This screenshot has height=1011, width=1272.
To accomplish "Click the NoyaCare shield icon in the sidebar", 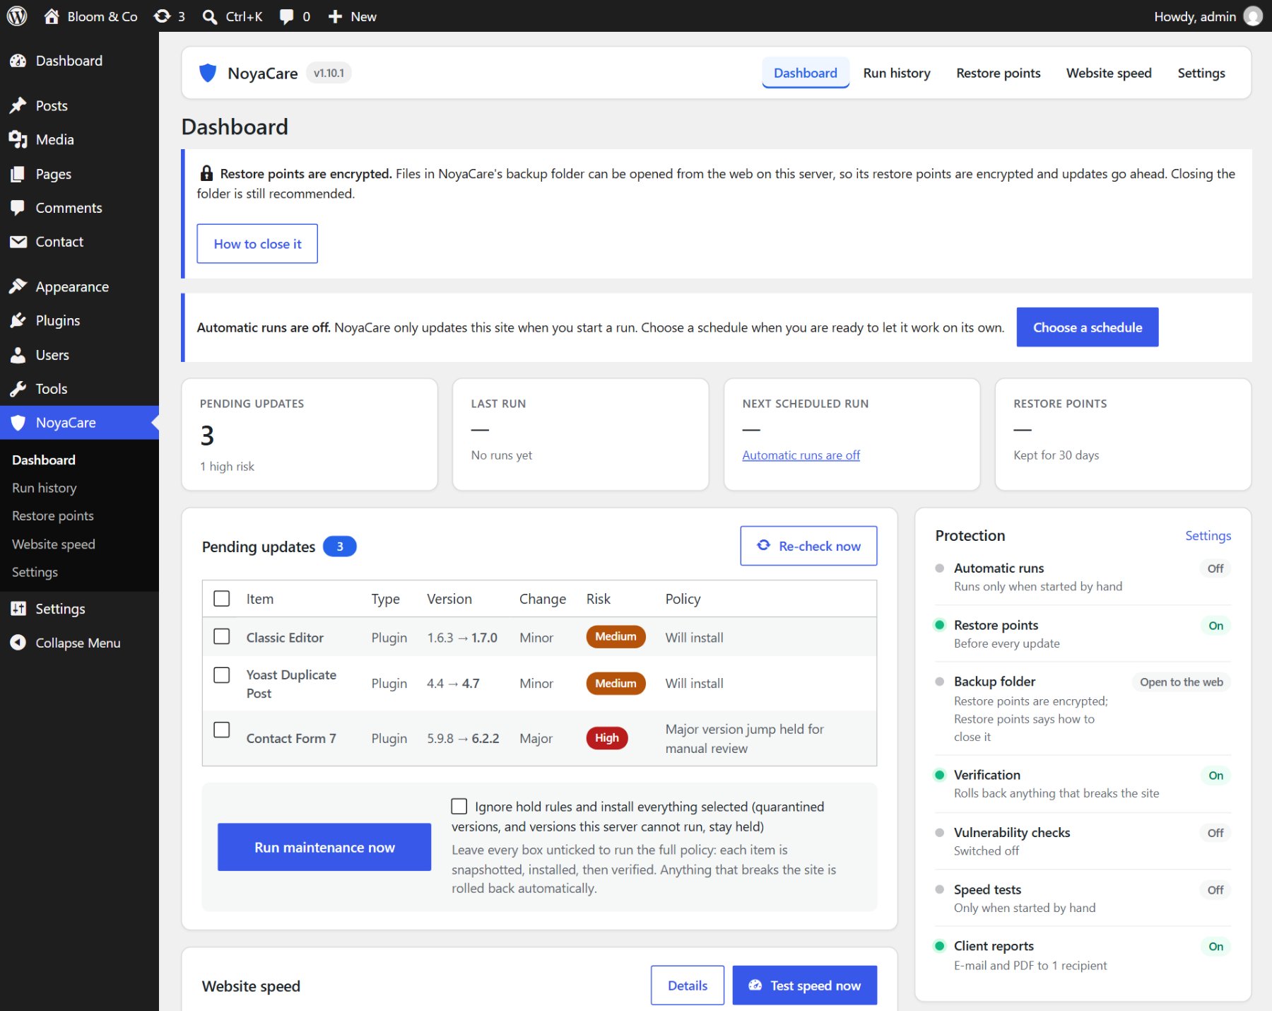I will click(18, 423).
